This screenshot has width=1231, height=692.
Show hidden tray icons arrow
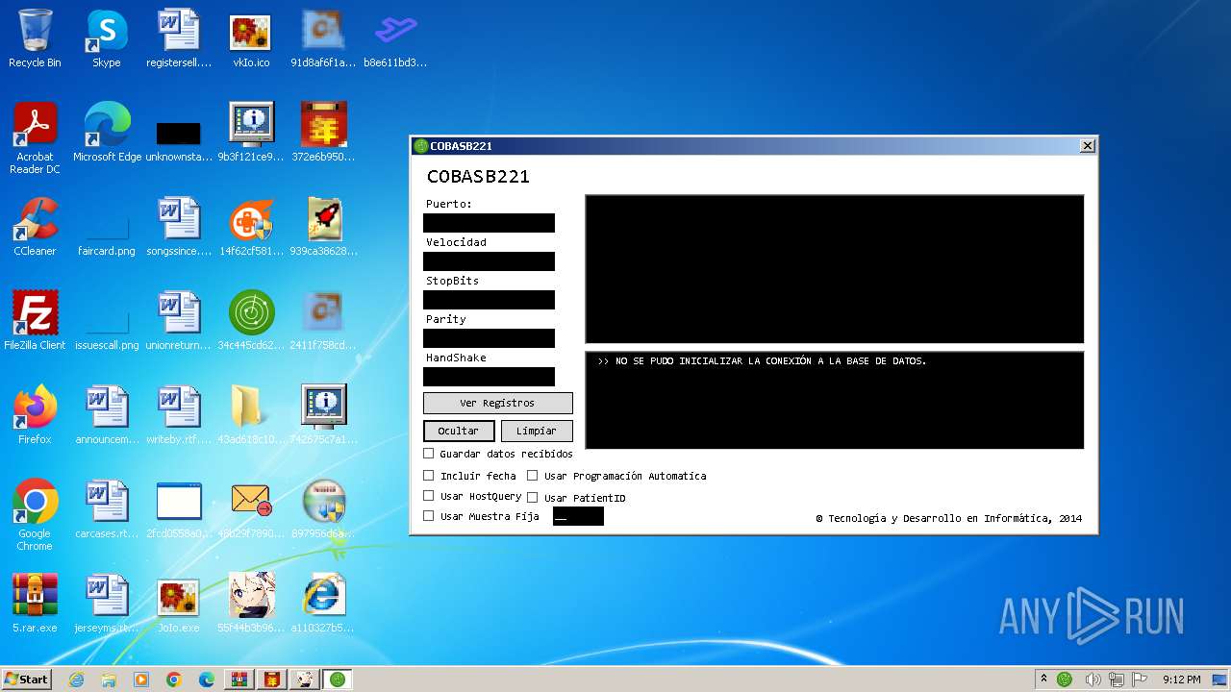click(1043, 679)
